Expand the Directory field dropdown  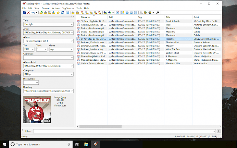point(72,91)
